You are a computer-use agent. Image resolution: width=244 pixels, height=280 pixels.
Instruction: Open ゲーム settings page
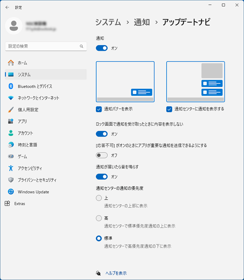(x=46, y=157)
